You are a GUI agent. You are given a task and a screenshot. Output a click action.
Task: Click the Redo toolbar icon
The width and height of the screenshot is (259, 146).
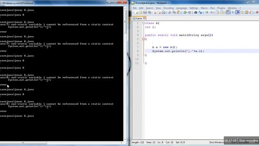(190, 13)
